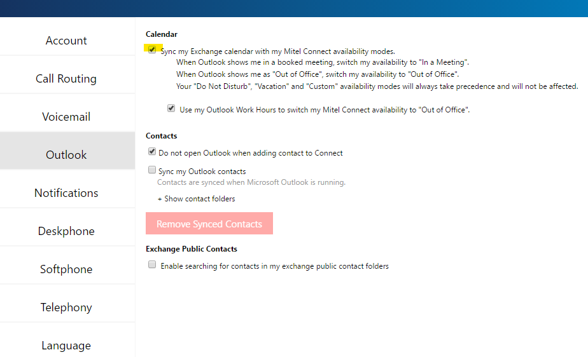Screen dimensions: 588x357
Task: Click the Remove Synced Contacts button
Action: [209, 224]
